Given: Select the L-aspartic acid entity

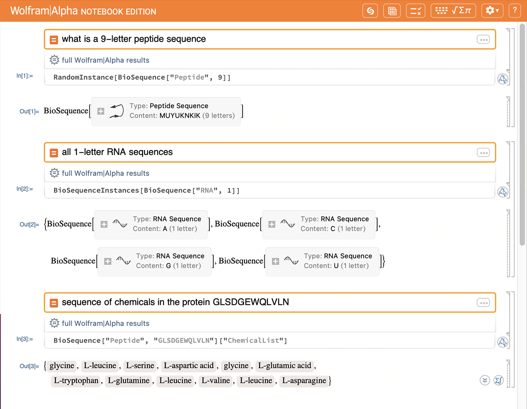Looking at the screenshot, I should [x=188, y=366].
